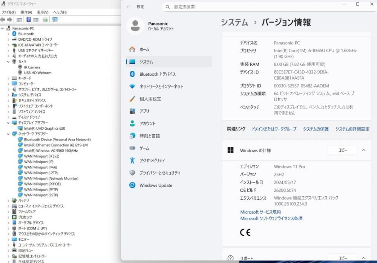The image size is (377, 263).
Task: Collapse the カメラ node
Action: 8,61
